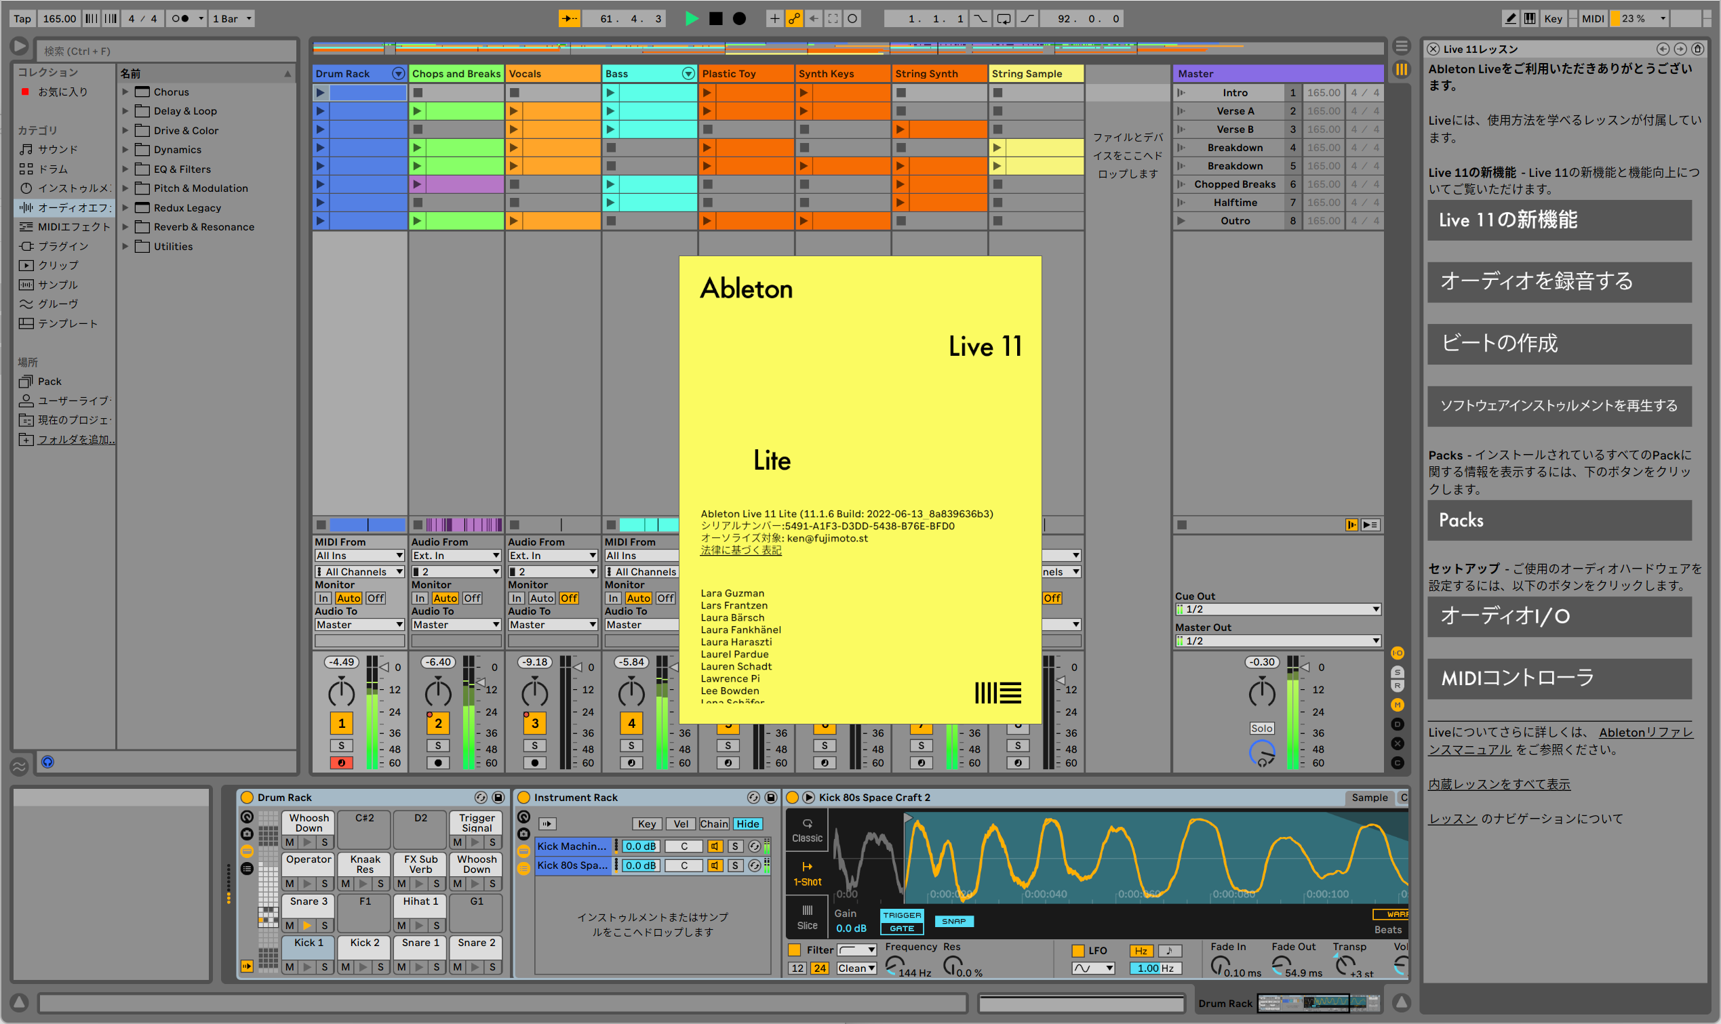Open the quantization 1 Bar menu
Screen dimensions: 1721x1024
click(x=232, y=18)
